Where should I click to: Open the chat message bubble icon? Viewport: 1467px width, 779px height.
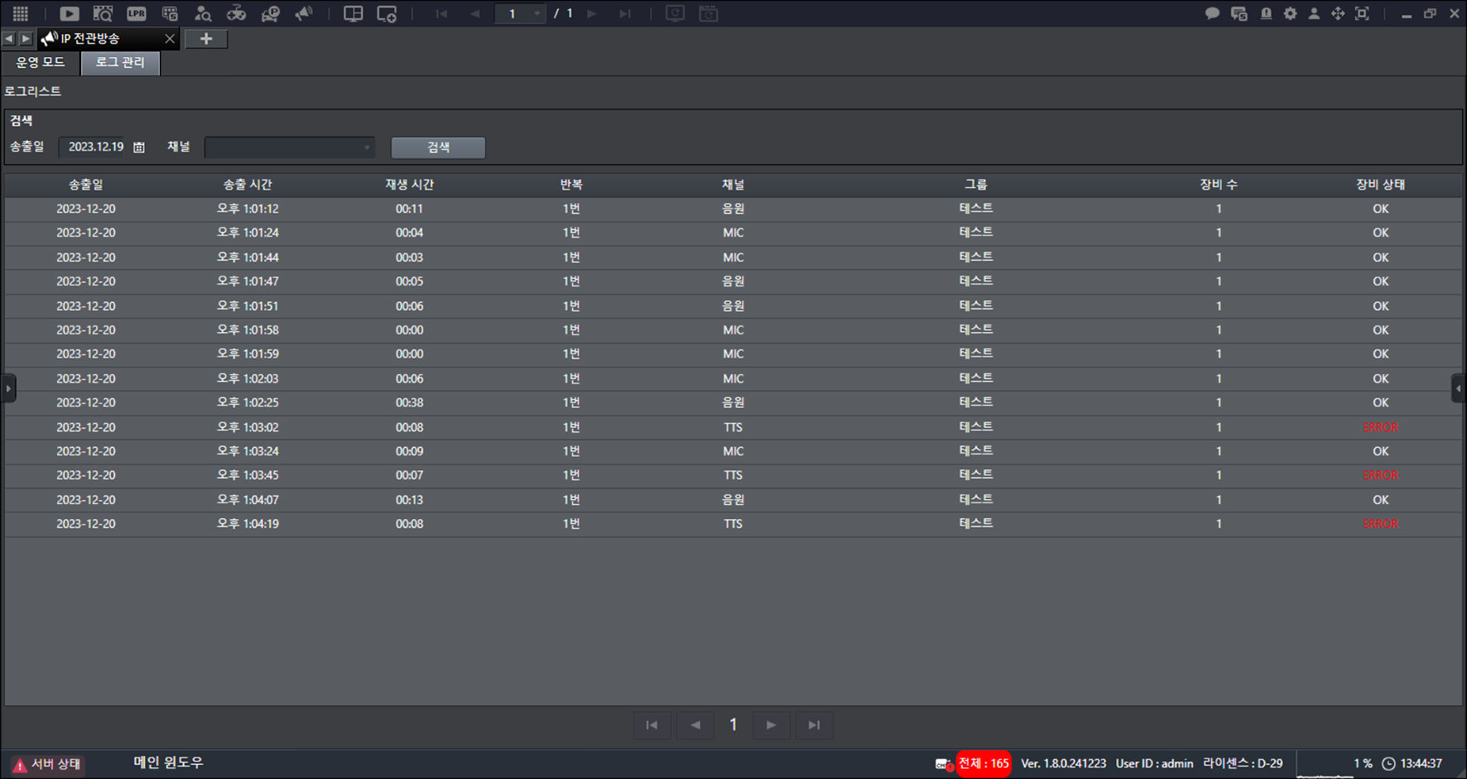1212,13
